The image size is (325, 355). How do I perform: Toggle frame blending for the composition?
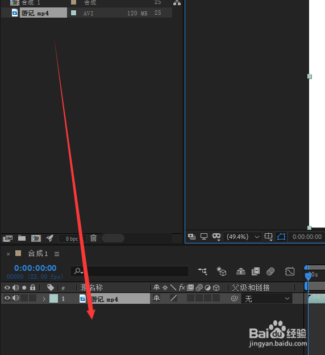256,271
